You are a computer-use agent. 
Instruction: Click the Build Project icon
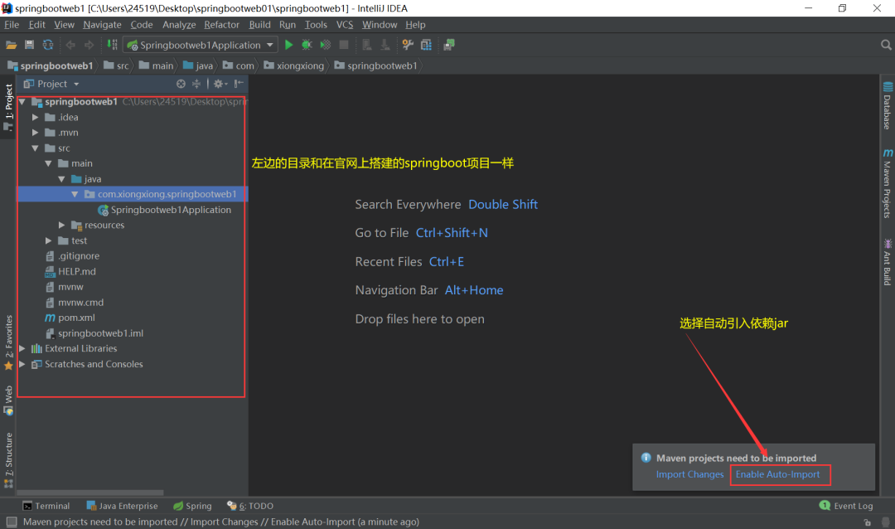113,45
